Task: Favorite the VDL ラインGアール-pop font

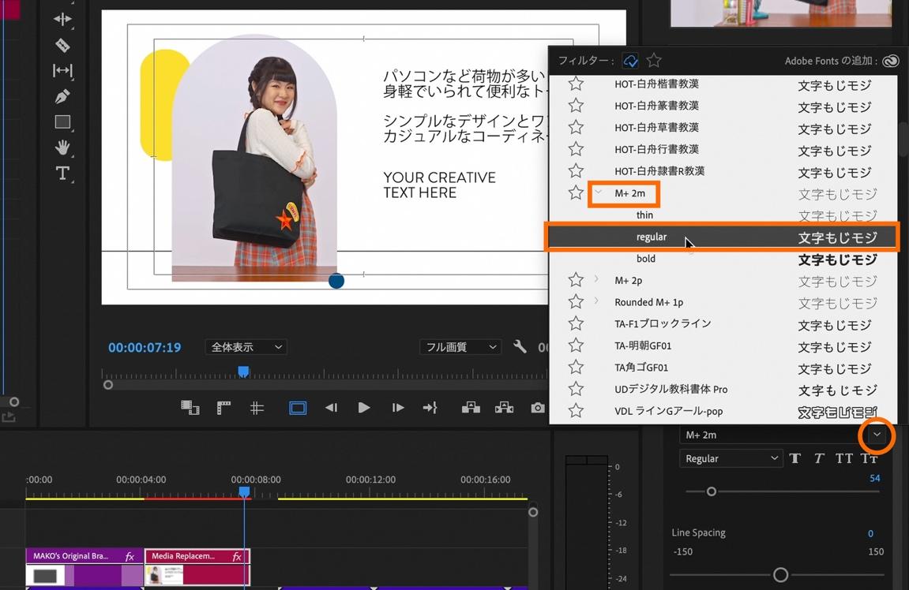Action: pyautogui.click(x=576, y=411)
